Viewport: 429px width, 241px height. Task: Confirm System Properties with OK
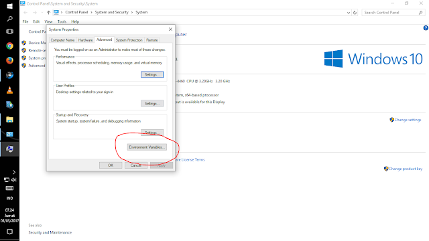(111, 165)
